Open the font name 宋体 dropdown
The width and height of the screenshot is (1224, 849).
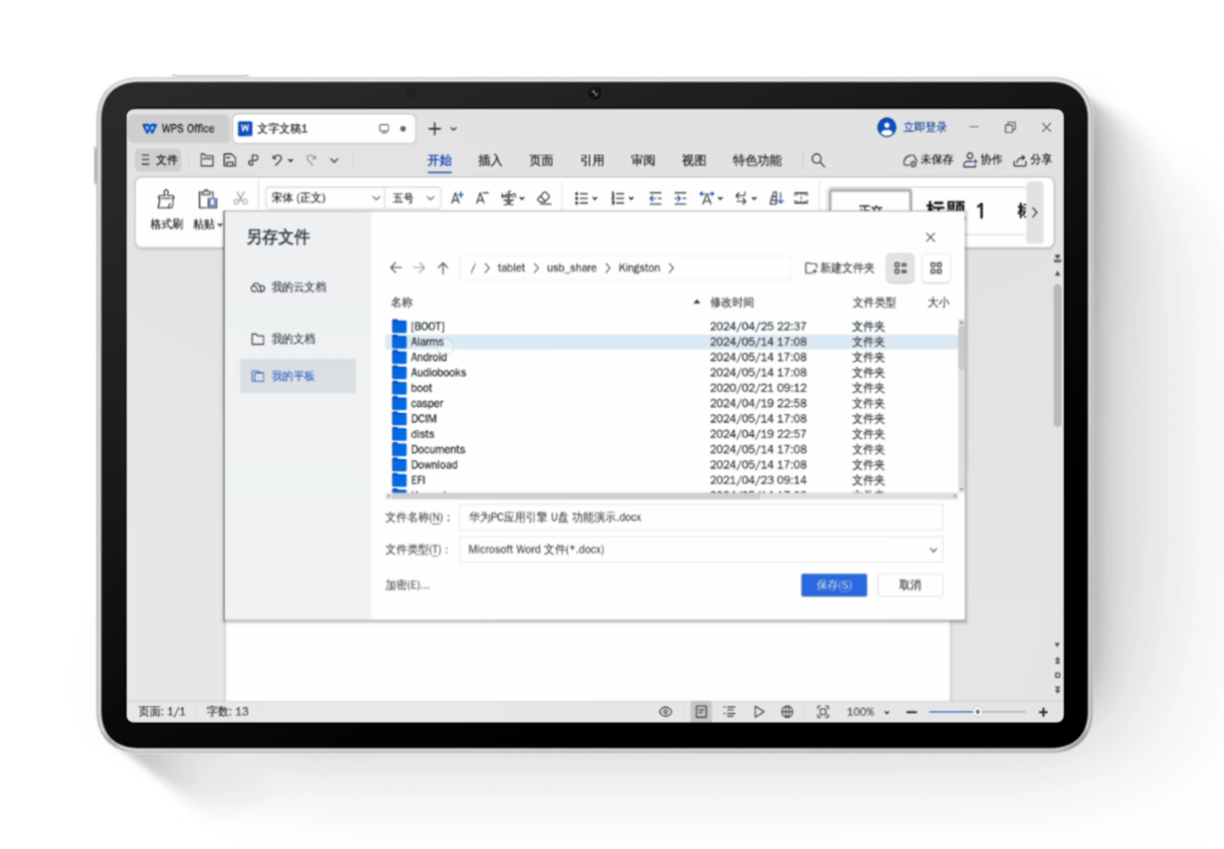pos(375,198)
